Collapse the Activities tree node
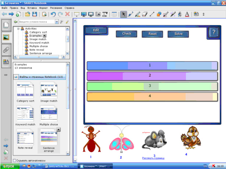Viewport: 226px width, 169px height. coord(18,28)
